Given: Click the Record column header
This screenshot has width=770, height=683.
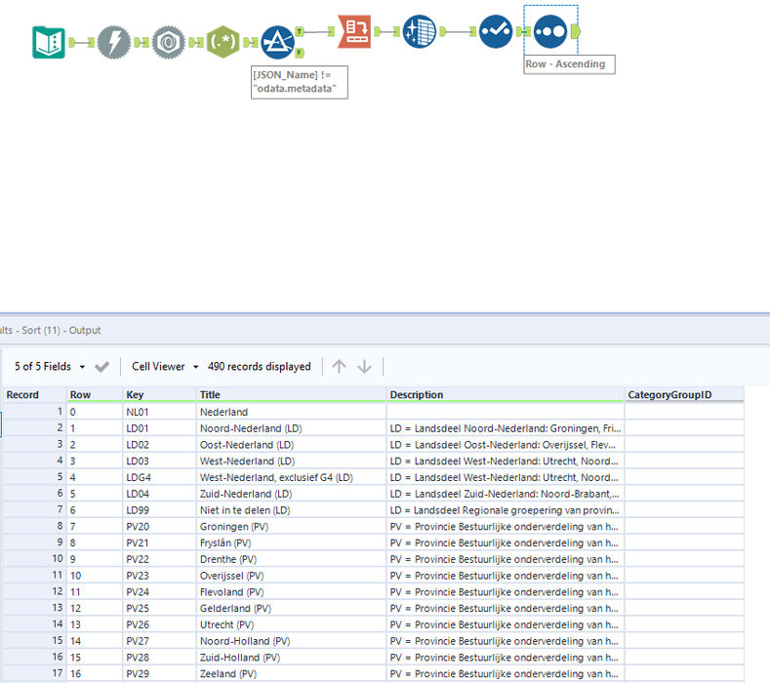Looking at the screenshot, I should [35, 395].
